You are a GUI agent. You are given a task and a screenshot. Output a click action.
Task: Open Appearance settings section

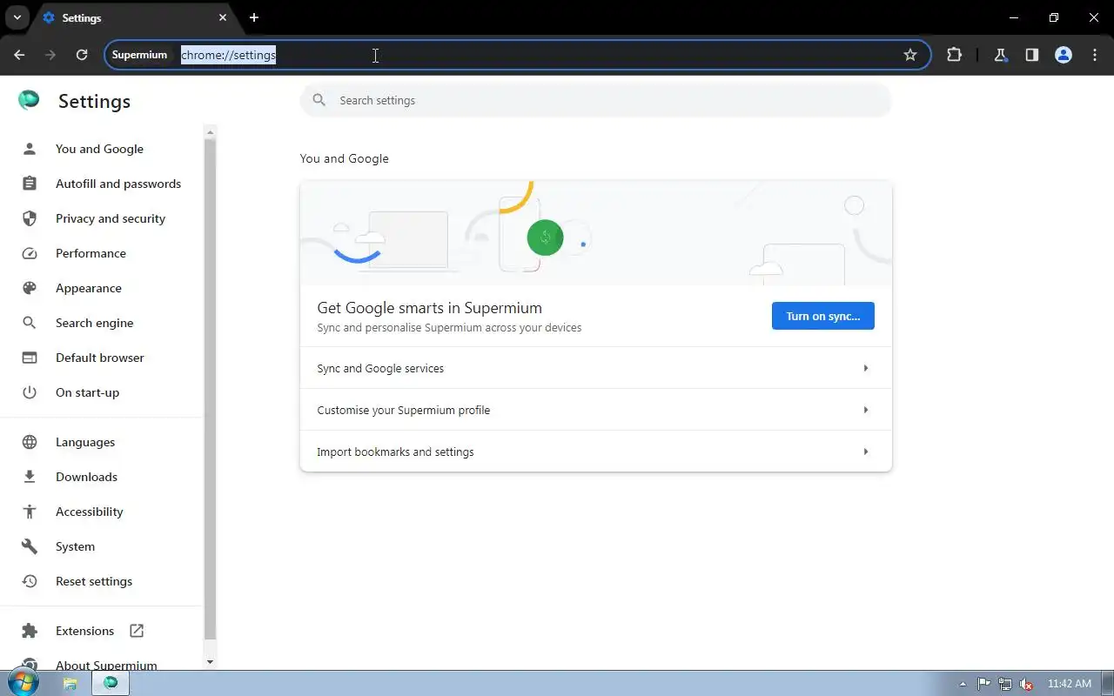click(x=102, y=288)
